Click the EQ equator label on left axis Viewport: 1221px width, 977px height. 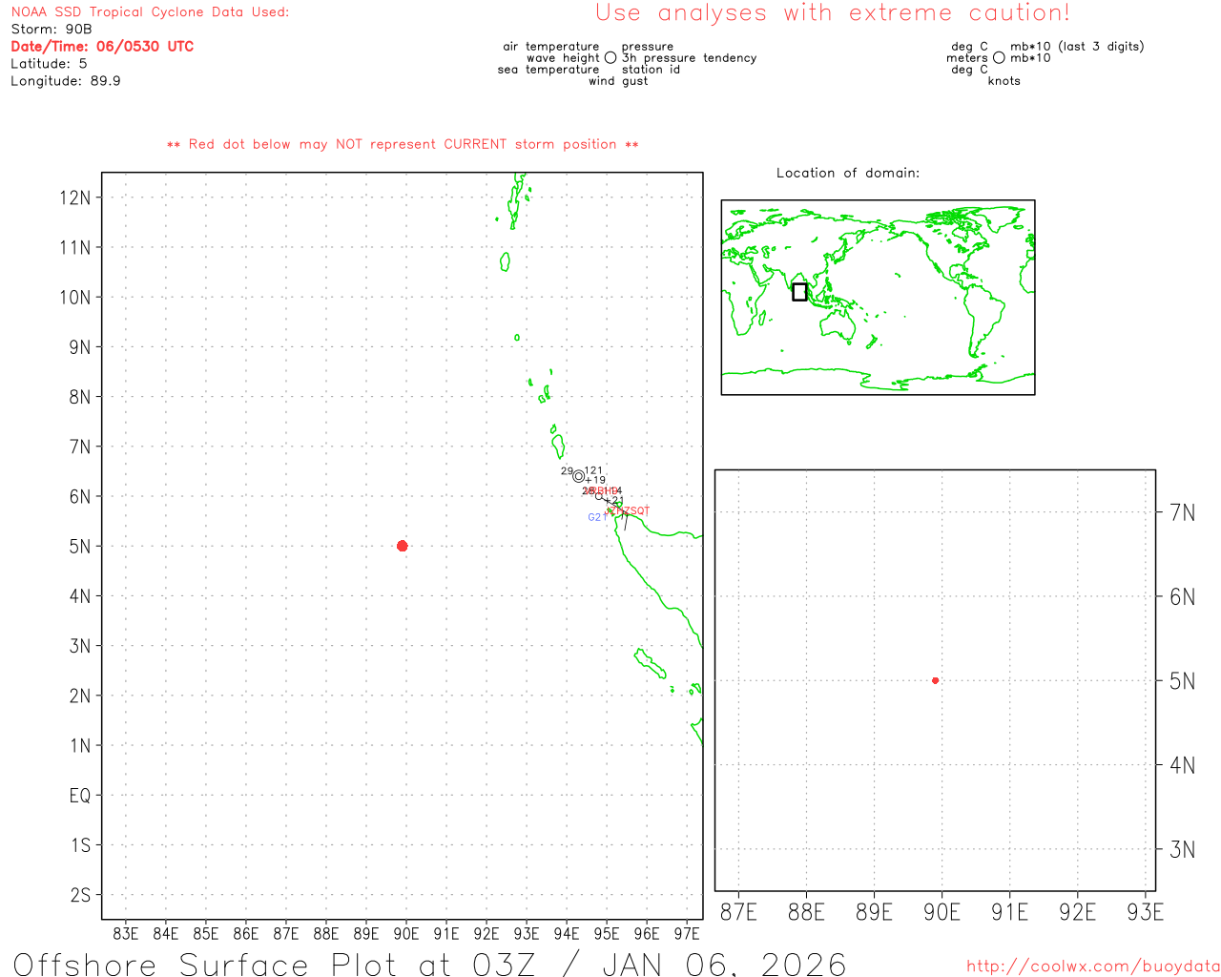tap(79, 796)
